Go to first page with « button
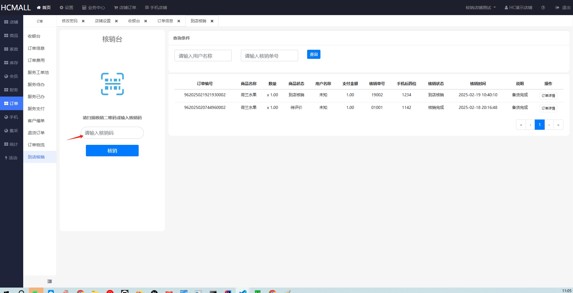Screen dimensions: 573x293 coord(521,125)
